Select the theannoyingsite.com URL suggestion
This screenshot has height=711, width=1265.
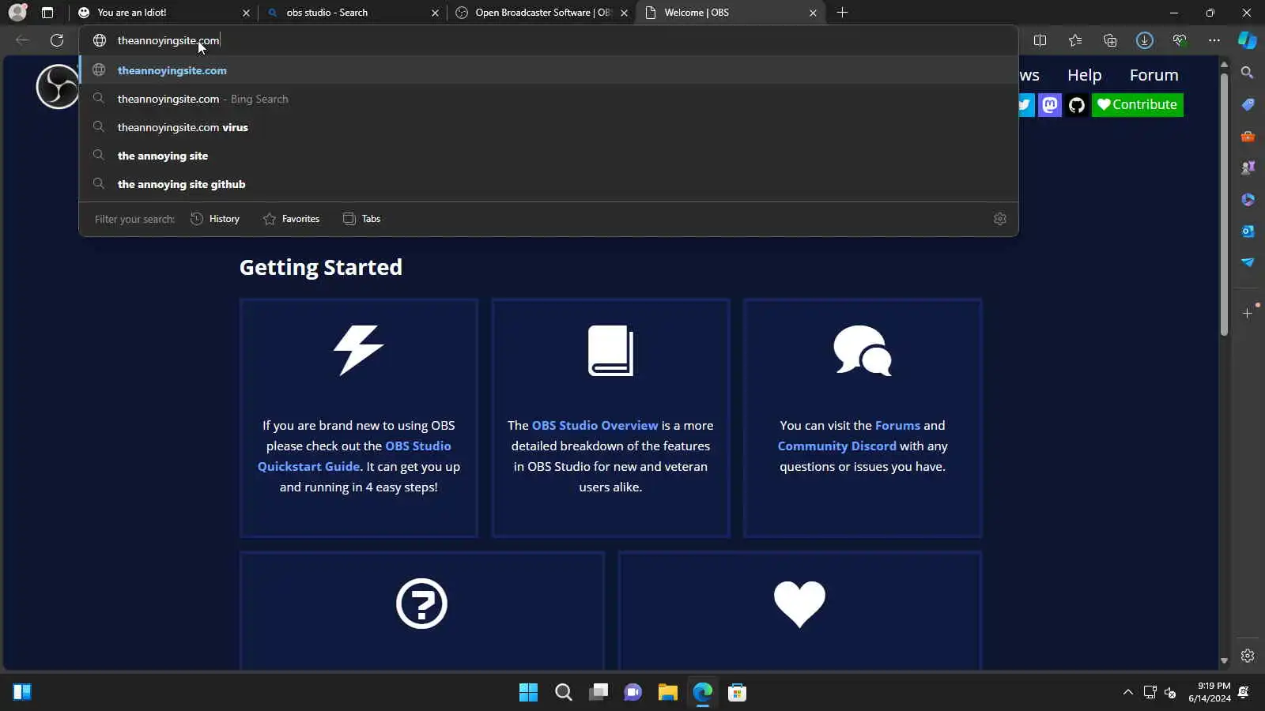pos(549,70)
